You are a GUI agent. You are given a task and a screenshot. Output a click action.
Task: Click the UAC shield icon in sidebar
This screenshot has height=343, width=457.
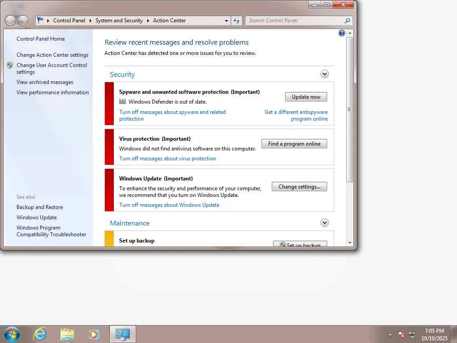tap(10, 65)
